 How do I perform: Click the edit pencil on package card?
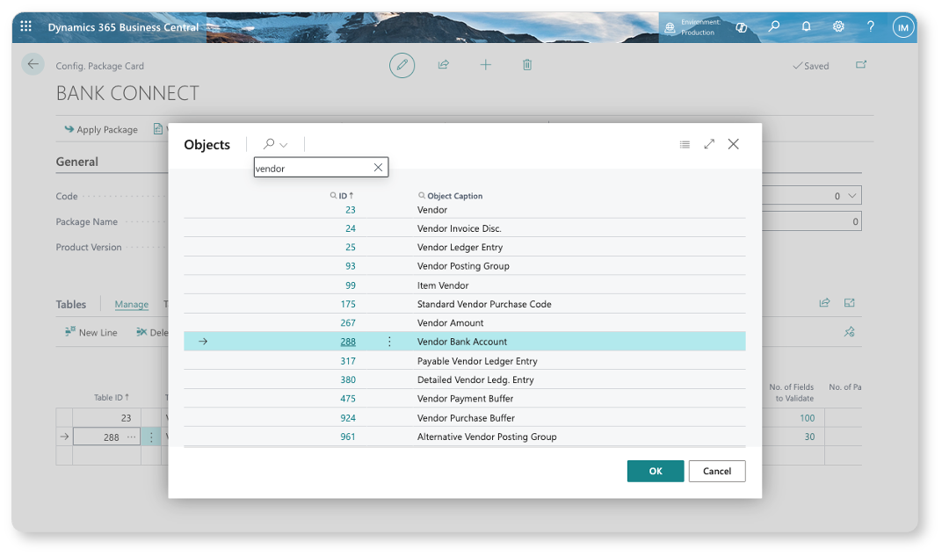[x=402, y=65]
